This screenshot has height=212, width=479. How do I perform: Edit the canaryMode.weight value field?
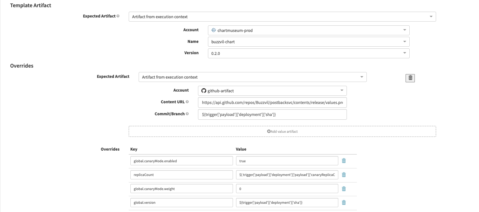(x=287, y=189)
